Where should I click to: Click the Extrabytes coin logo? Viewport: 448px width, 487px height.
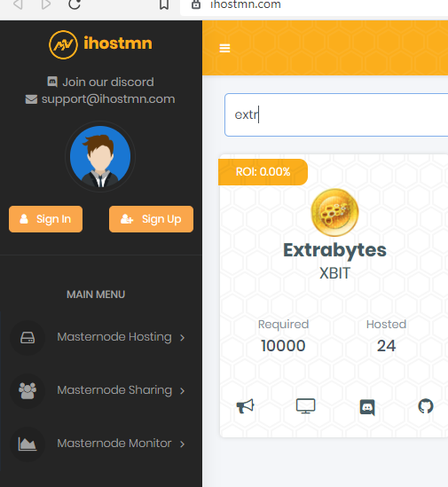pos(334,212)
